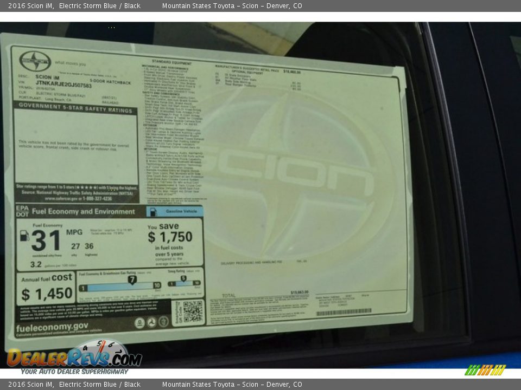Open the fueleconomy.gov link
Screen dimensions: 521x390
[52, 327]
